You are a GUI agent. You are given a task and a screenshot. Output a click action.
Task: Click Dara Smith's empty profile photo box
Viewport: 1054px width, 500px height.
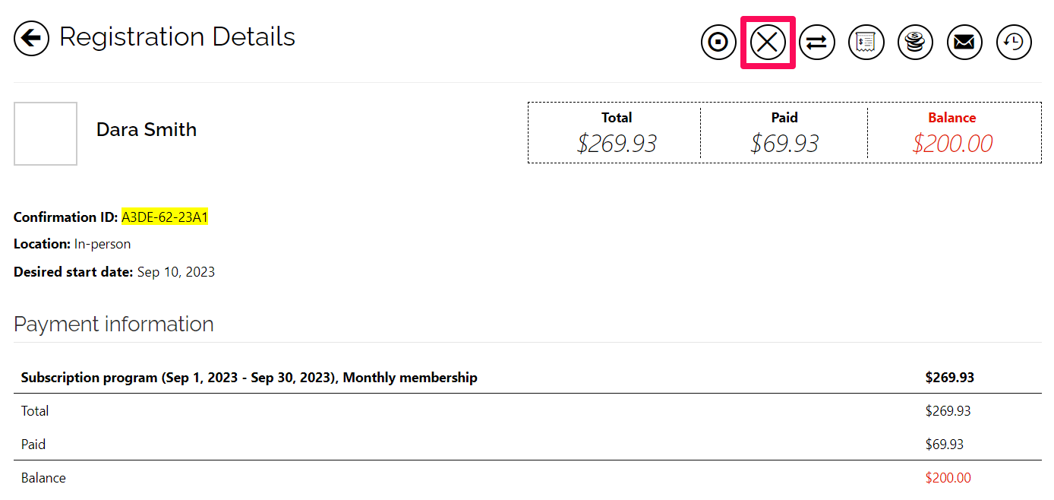point(46,134)
